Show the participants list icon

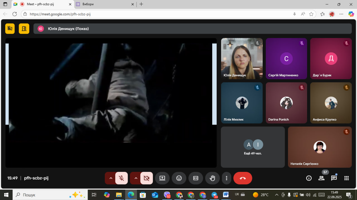pos(321,178)
